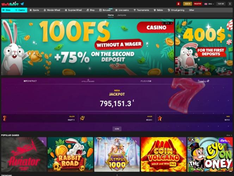Open the Shop section
This screenshot has width=234, height=176.
point(91,10)
